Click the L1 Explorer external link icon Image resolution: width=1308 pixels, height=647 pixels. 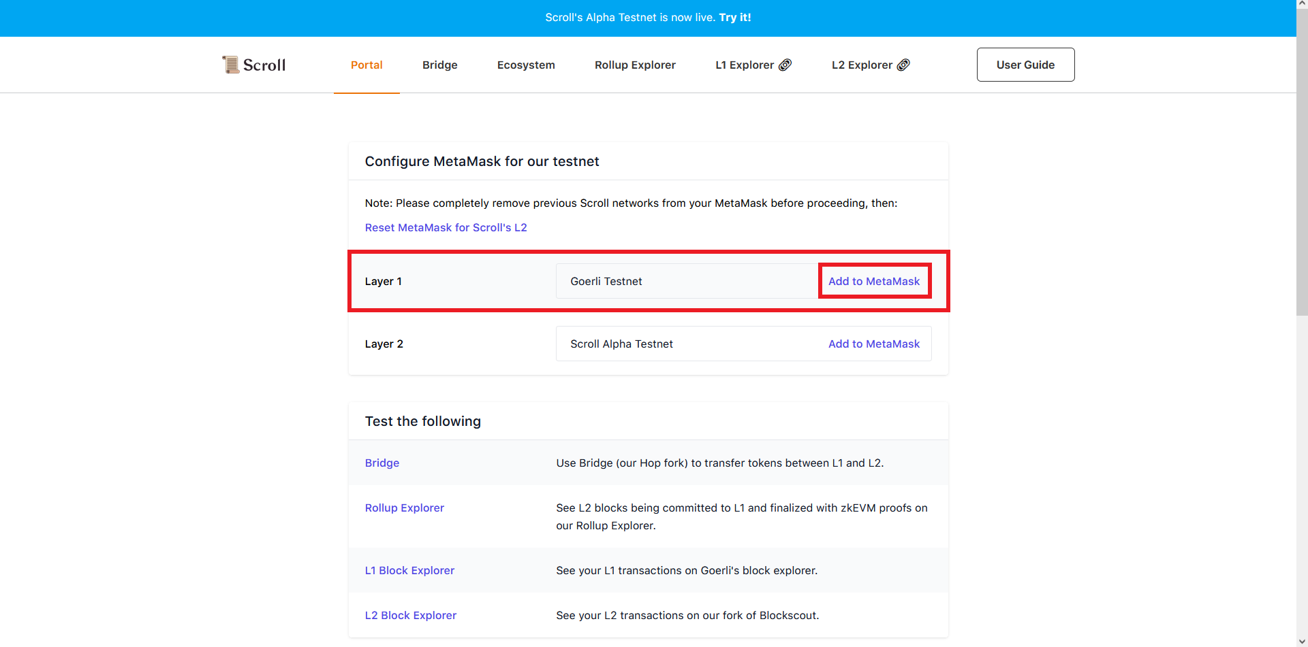point(785,65)
